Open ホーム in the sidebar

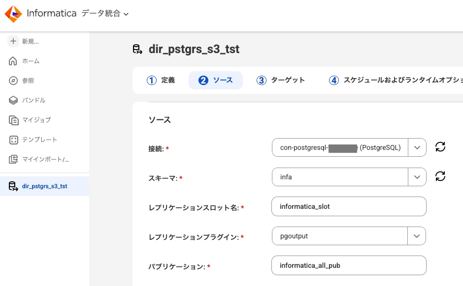pyautogui.click(x=31, y=61)
